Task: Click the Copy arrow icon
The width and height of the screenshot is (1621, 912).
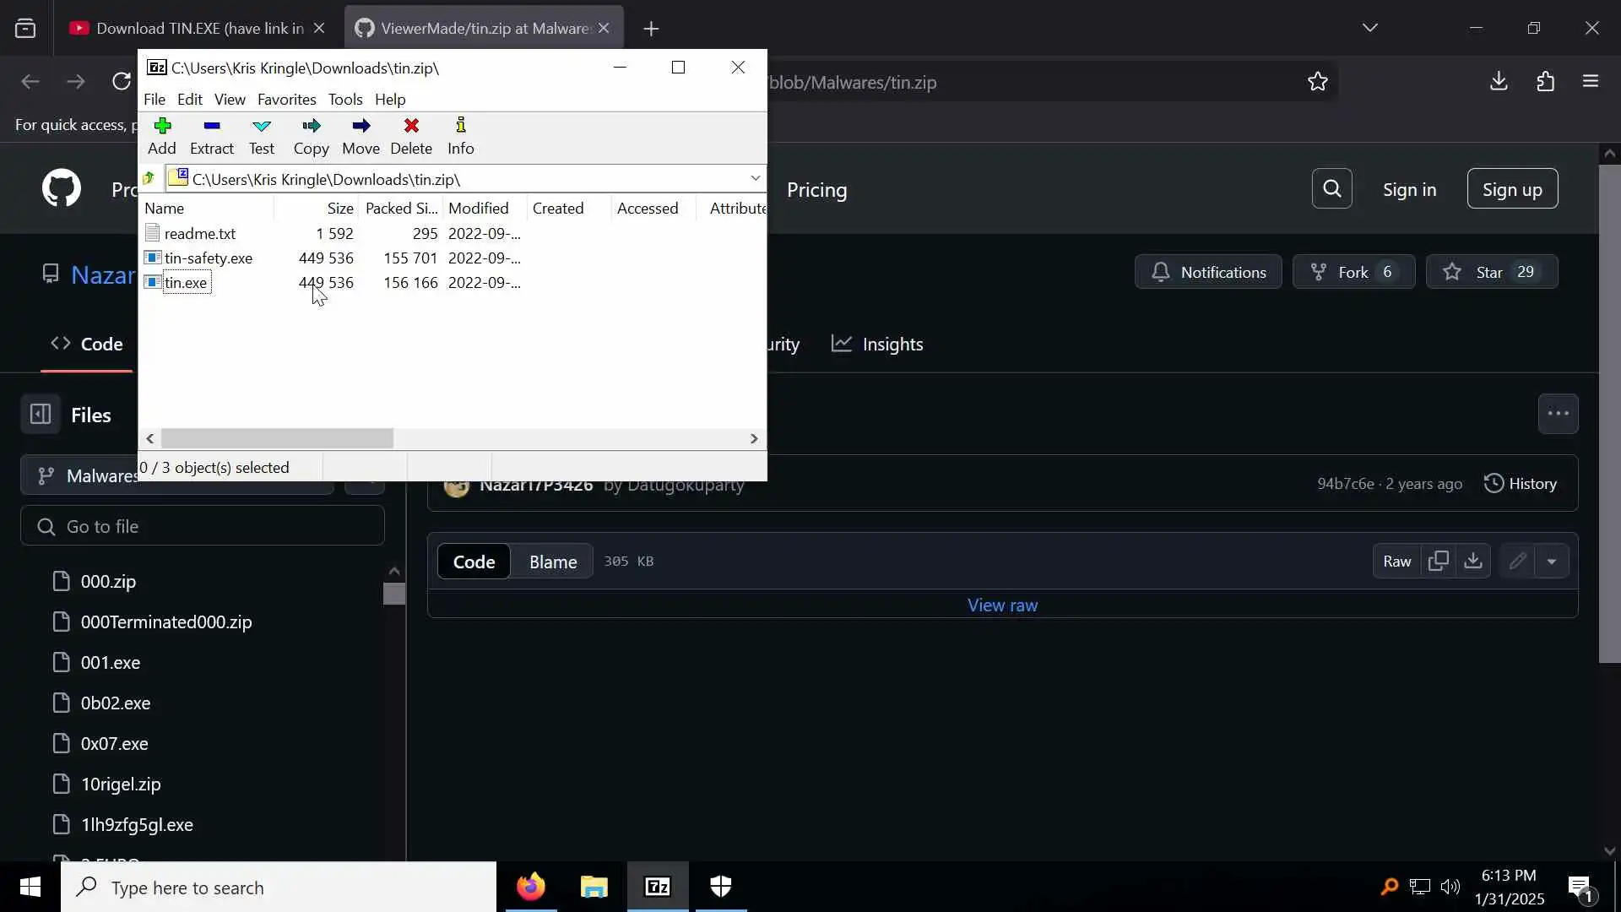Action: click(311, 127)
